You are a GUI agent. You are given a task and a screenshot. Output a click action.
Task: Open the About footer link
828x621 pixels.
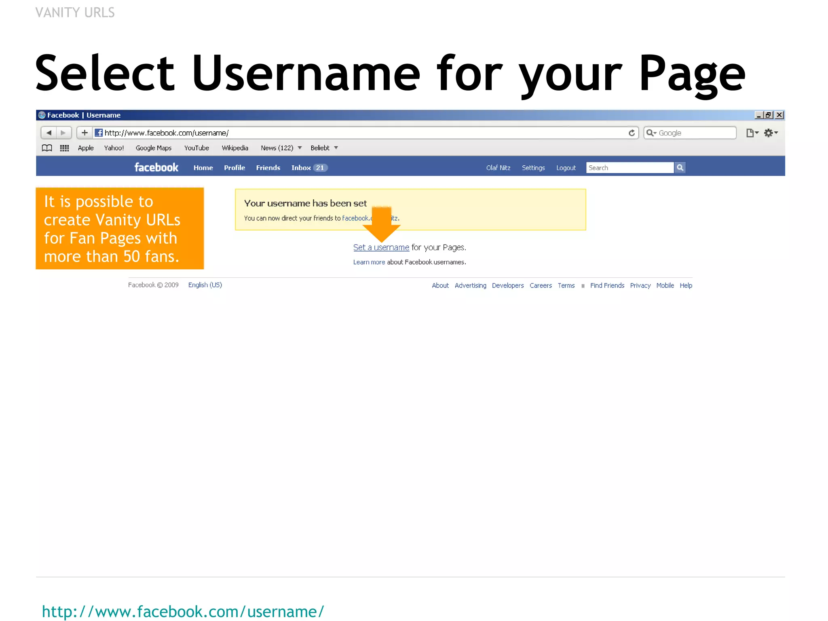[440, 285]
